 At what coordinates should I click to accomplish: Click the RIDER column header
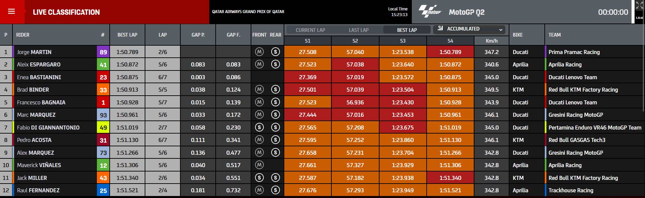click(x=23, y=35)
